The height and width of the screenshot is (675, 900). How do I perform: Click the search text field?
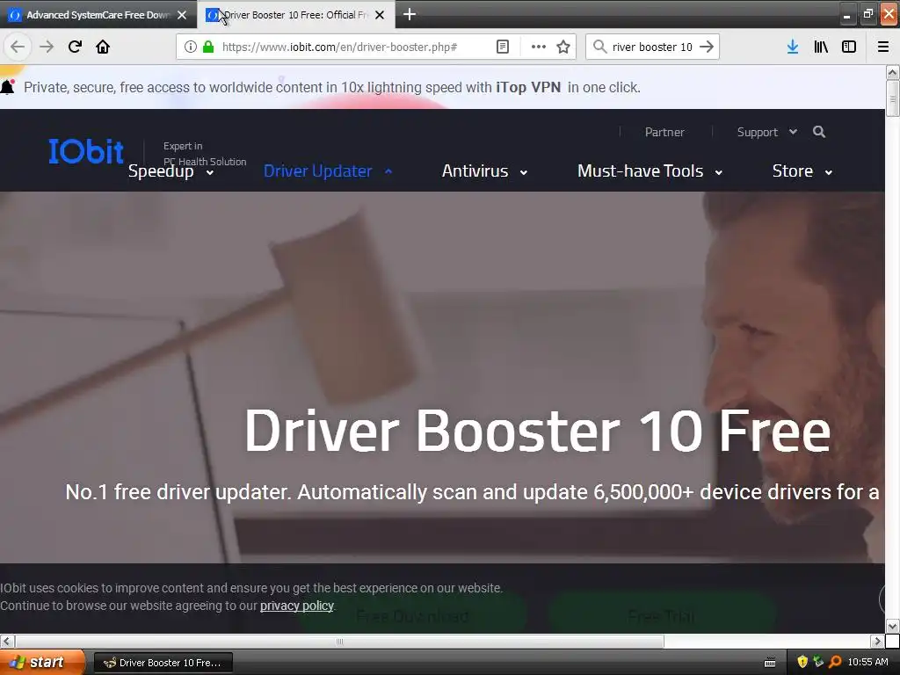[x=652, y=47]
